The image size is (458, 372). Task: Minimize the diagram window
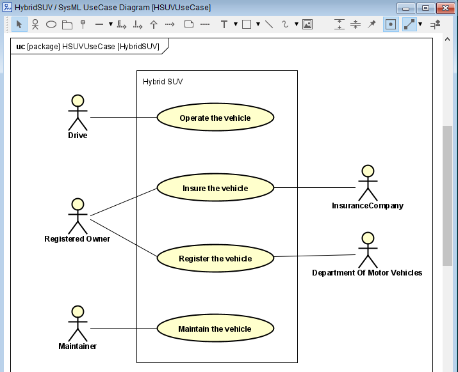pos(405,8)
